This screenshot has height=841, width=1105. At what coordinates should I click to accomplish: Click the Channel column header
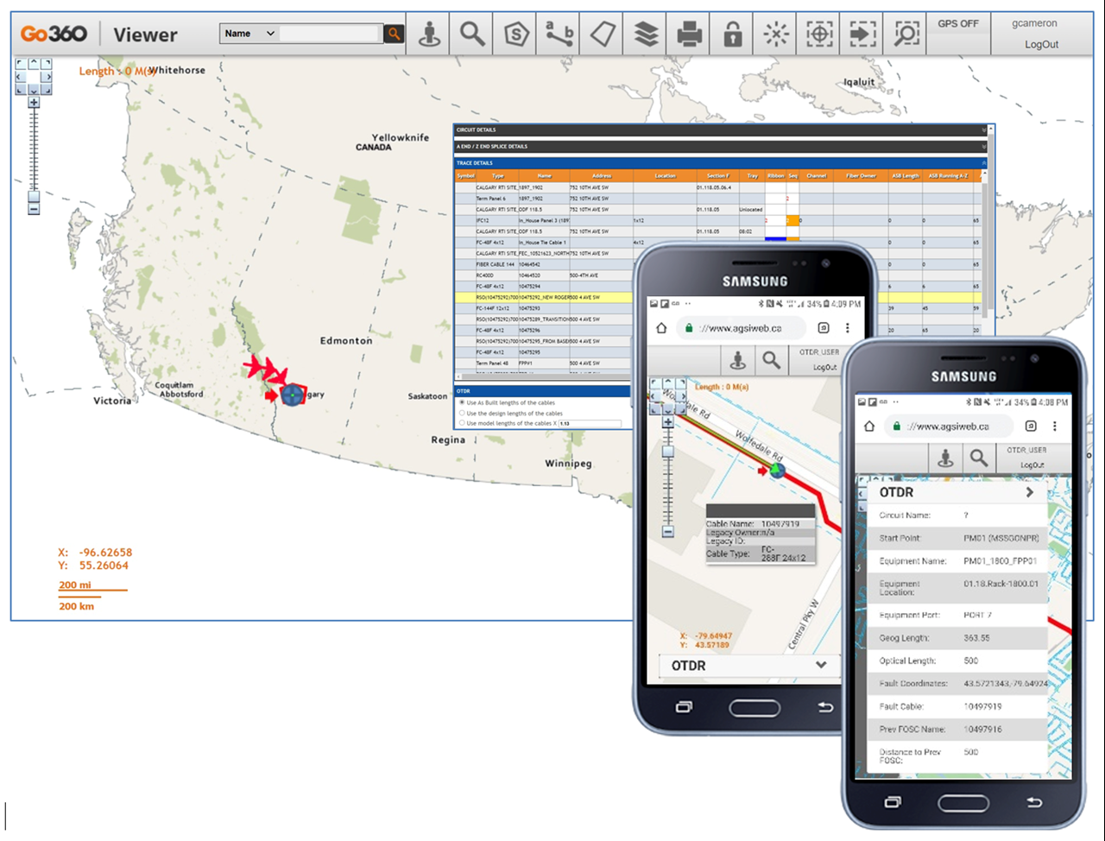pyautogui.click(x=817, y=176)
